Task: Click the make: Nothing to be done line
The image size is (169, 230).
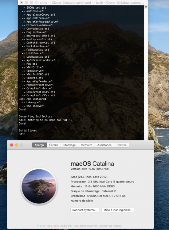Action: [x=45, y=120]
